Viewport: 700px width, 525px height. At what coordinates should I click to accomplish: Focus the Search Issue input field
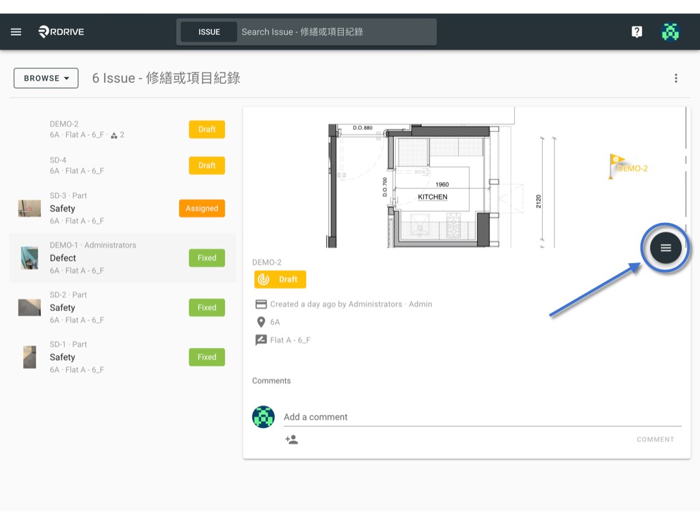tap(336, 32)
